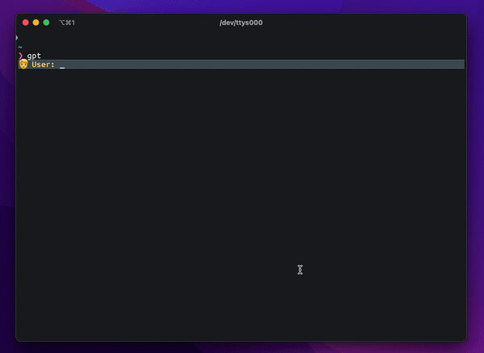Click the tilde directory indicator
Image resolution: width=484 pixels, height=353 pixels.
coord(20,48)
